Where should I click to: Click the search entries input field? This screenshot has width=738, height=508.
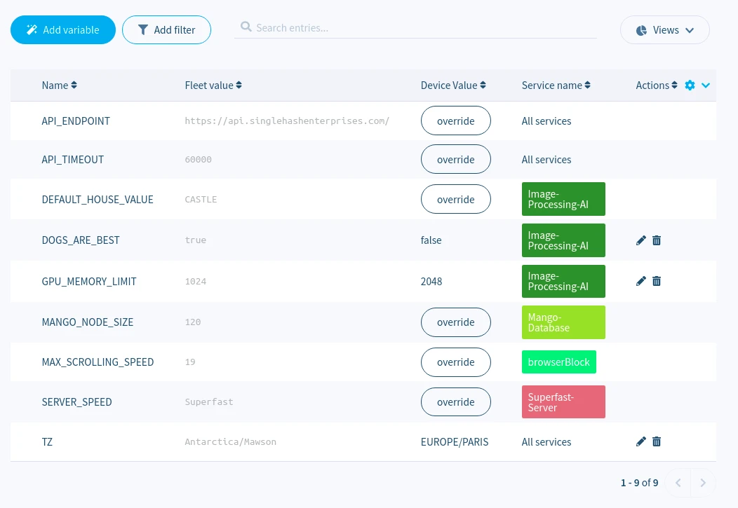point(415,27)
